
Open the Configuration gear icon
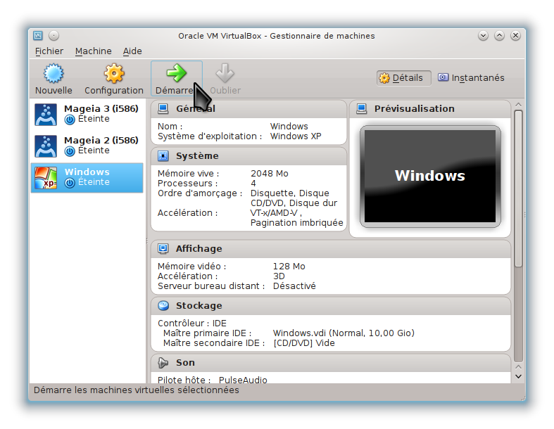[114, 73]
